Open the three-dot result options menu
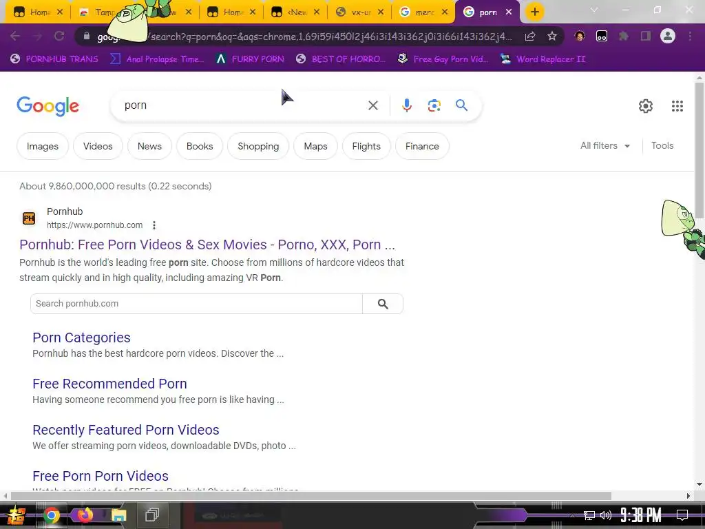The image size is (705, 529). click(x=154, y=225)
